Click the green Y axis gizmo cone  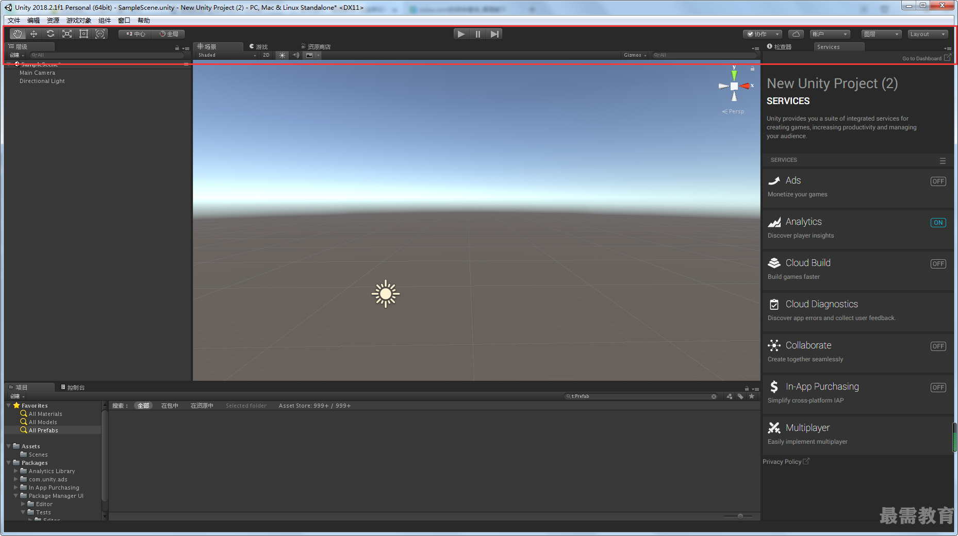point(734,75)
